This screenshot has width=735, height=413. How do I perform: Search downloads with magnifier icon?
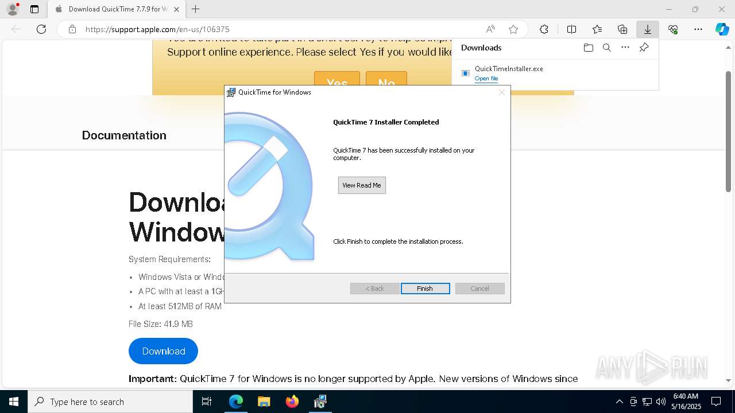coord(607,48)
